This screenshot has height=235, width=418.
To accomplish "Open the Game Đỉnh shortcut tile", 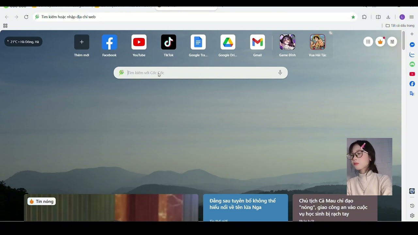I will [287, 46].
